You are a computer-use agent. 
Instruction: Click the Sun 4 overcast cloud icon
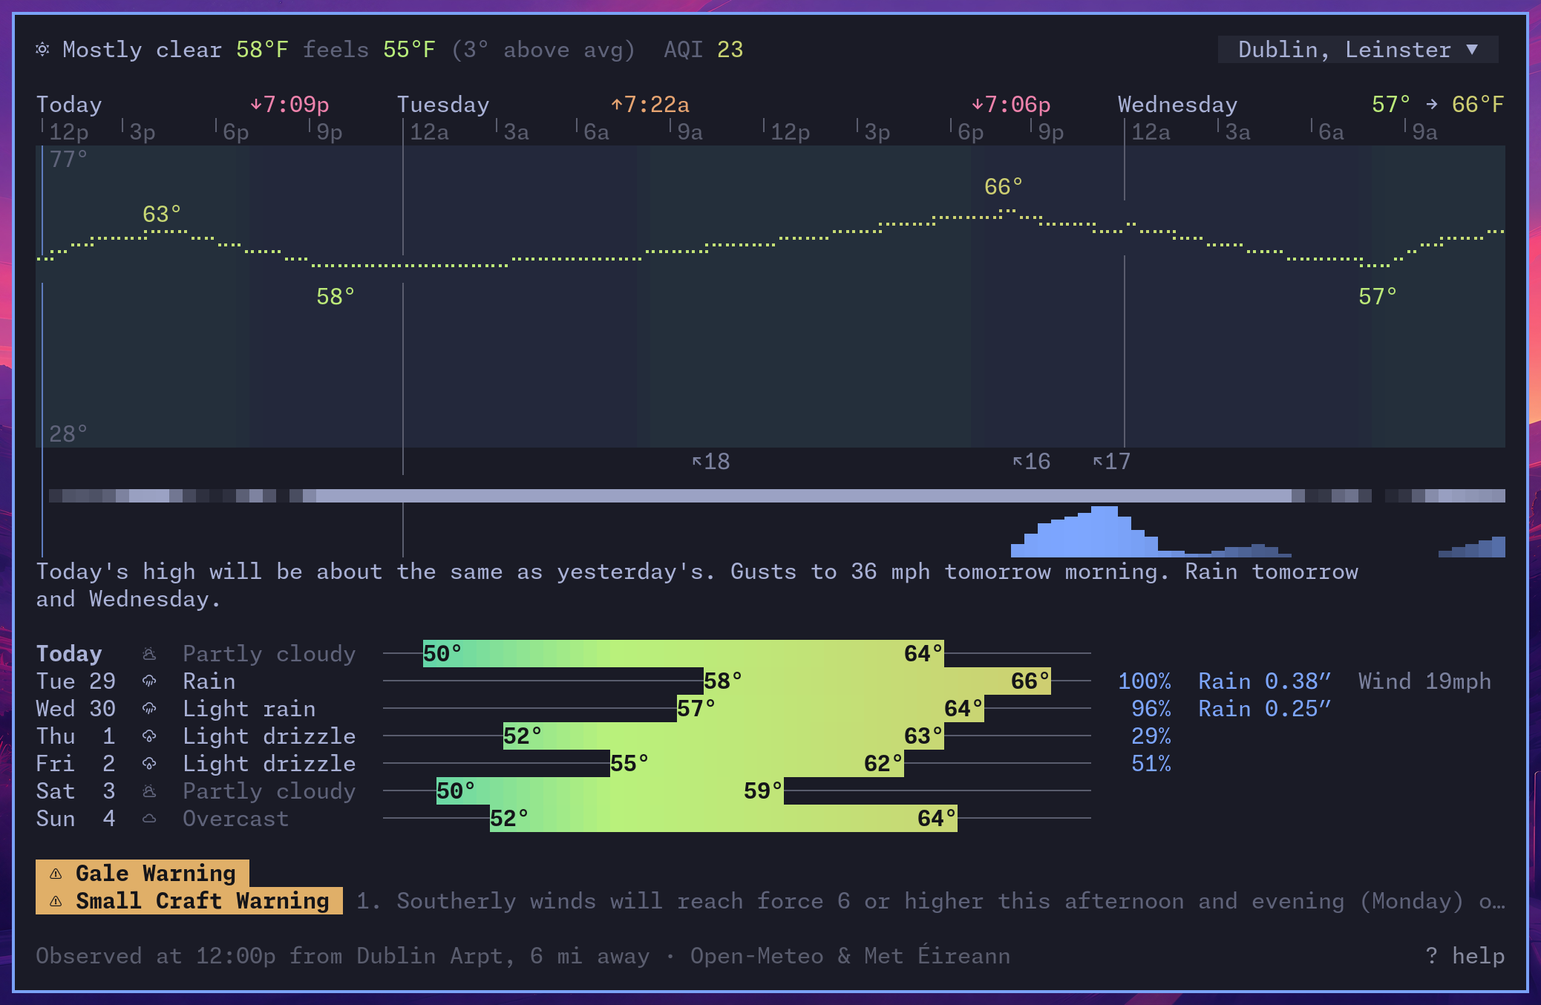tap(149, 819)
